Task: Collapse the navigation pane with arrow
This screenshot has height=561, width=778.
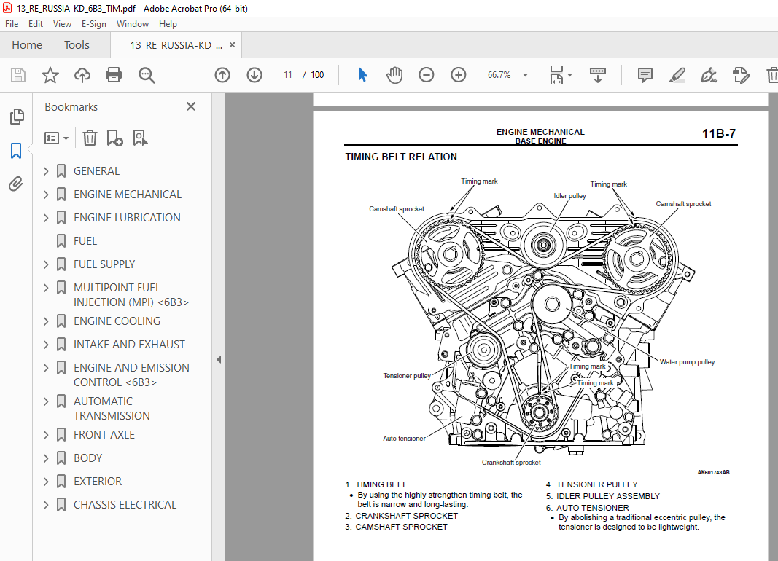Action: pyautogui.click(x=218, y=359)
